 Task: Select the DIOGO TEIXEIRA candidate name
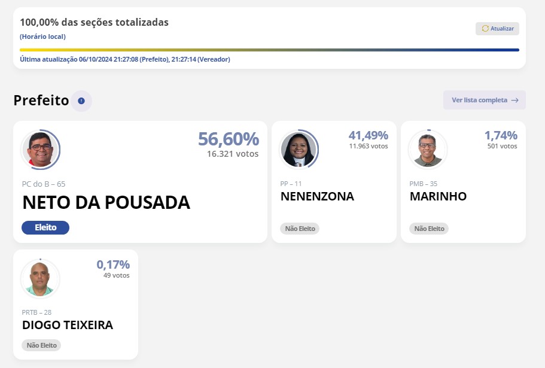coord(68,325)
